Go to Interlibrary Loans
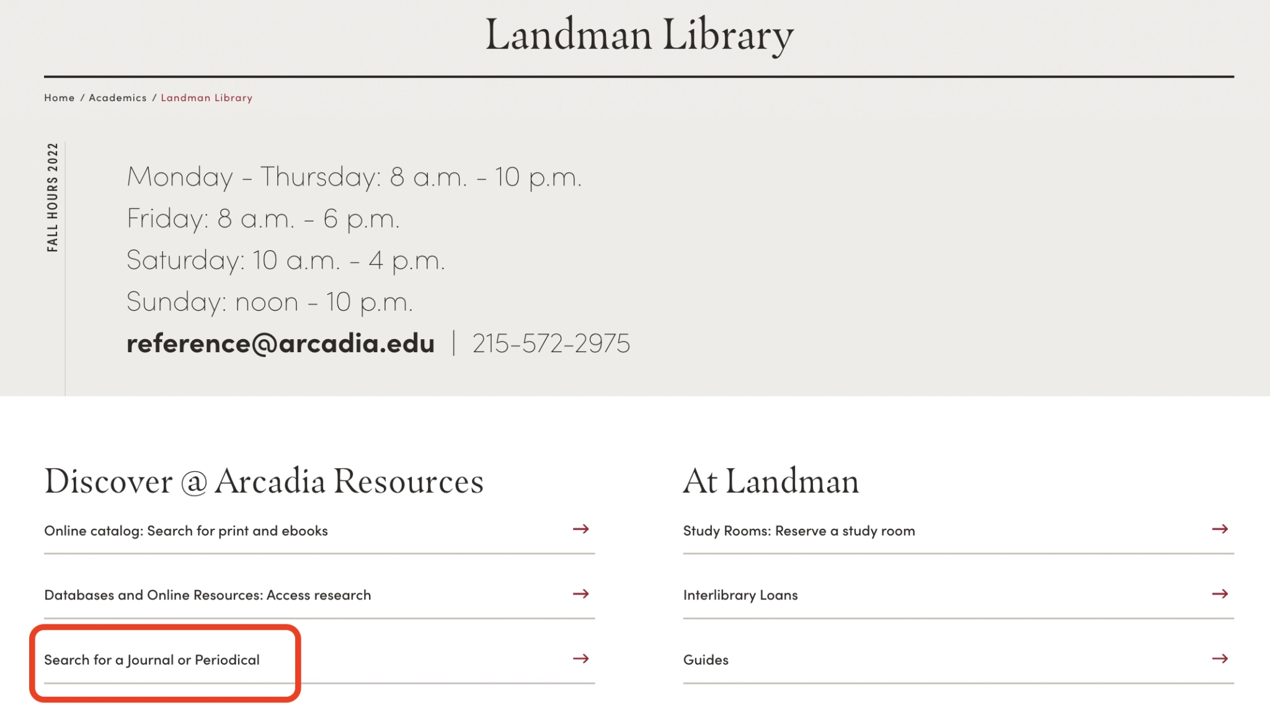Viewport: 1270px width, 708px height. click(x=740, y=595)
